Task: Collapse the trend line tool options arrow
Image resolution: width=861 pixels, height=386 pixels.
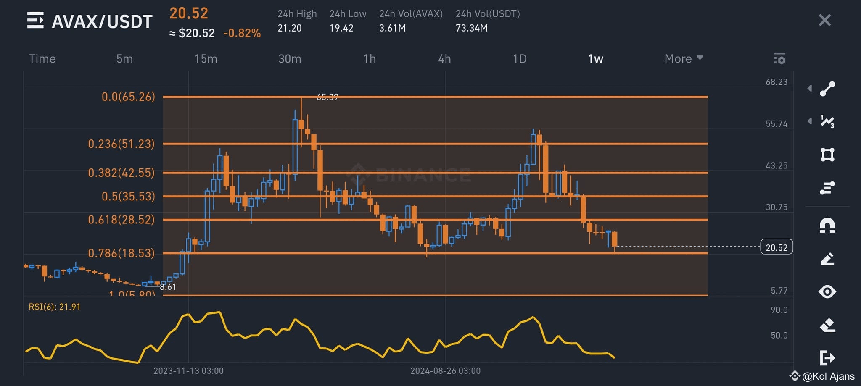Action: pyautogui.click(x=809, y=88)
